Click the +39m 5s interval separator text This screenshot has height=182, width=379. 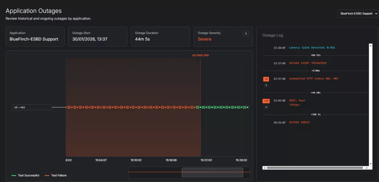[x=315, y=114]
